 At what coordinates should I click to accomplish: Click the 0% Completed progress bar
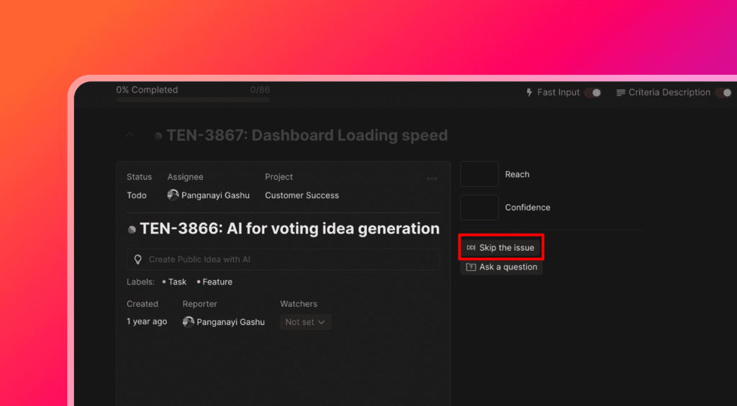(193, 100)
